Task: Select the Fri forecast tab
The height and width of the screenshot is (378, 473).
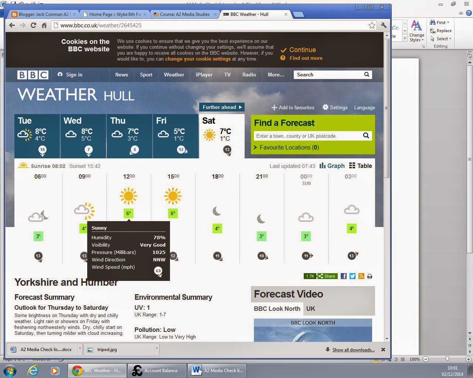Action: [176, 136]
